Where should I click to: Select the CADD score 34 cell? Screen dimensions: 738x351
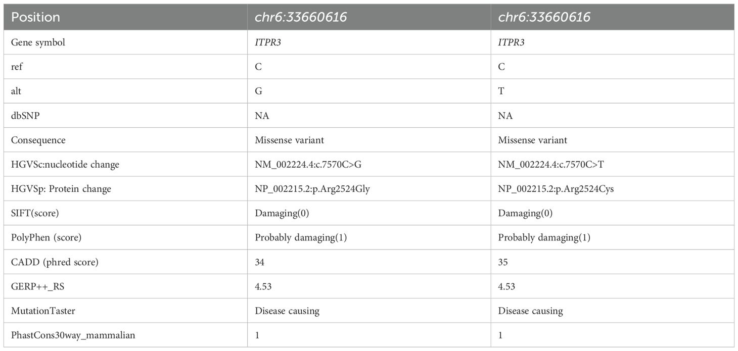coord(260,262)
